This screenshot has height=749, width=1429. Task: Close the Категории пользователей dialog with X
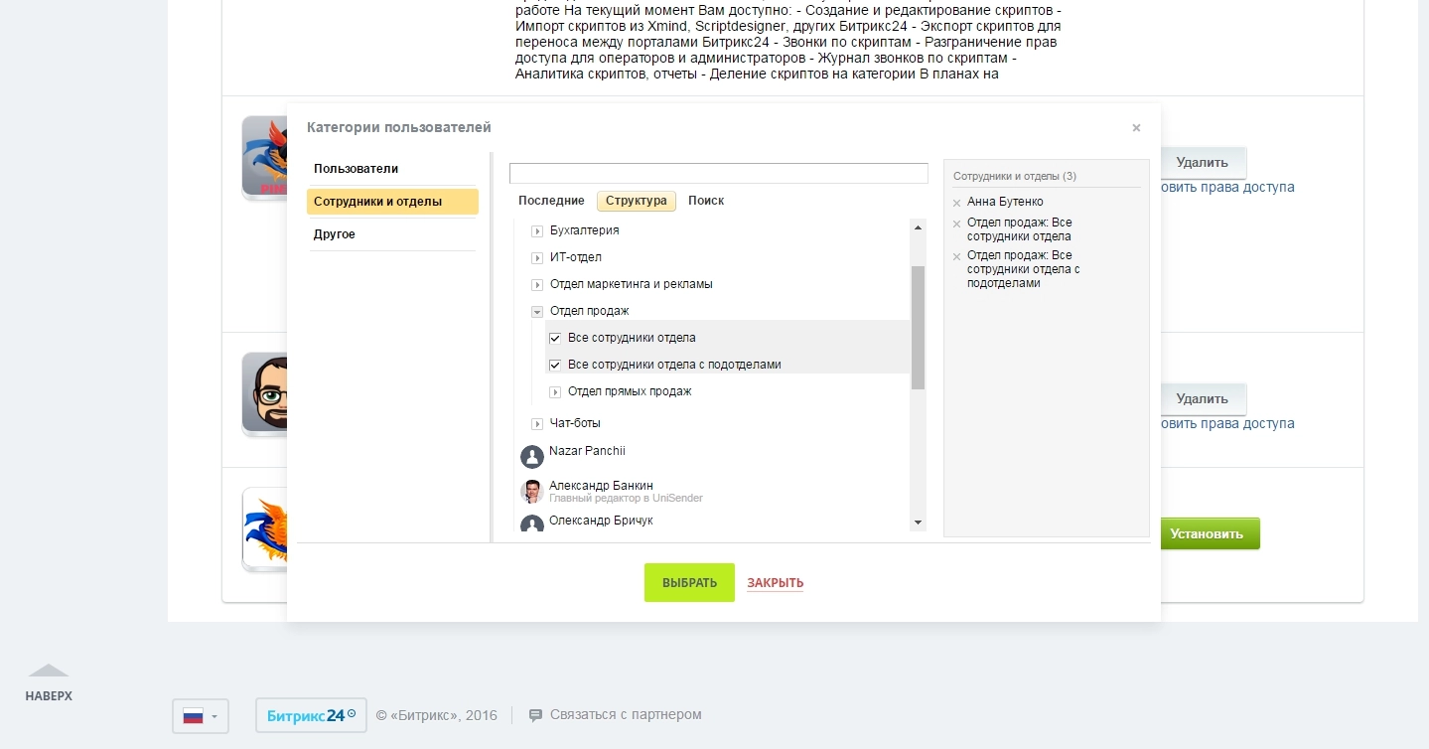pyautogui.click(x=1136, y=128)
